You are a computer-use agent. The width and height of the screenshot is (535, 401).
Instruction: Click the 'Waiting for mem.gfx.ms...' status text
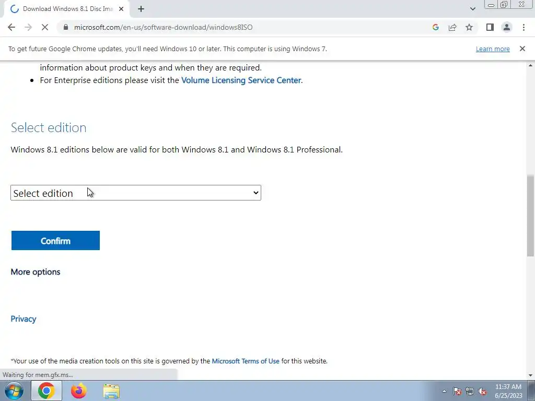(38, 375)
